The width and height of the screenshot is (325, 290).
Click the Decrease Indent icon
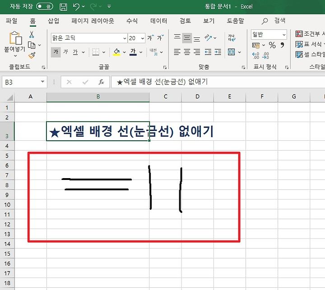[x=208, y=52]
